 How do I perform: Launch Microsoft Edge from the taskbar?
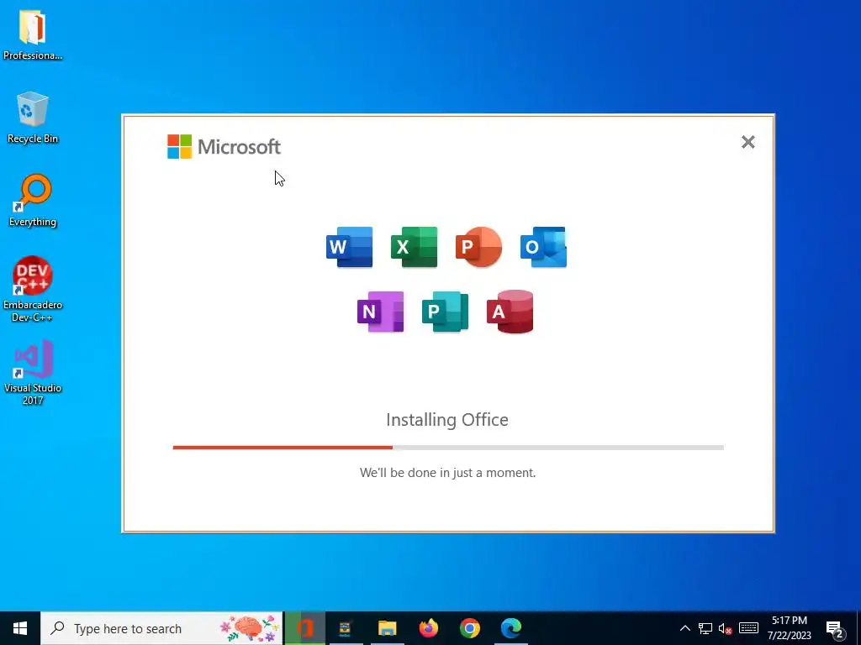pos(510,628)
